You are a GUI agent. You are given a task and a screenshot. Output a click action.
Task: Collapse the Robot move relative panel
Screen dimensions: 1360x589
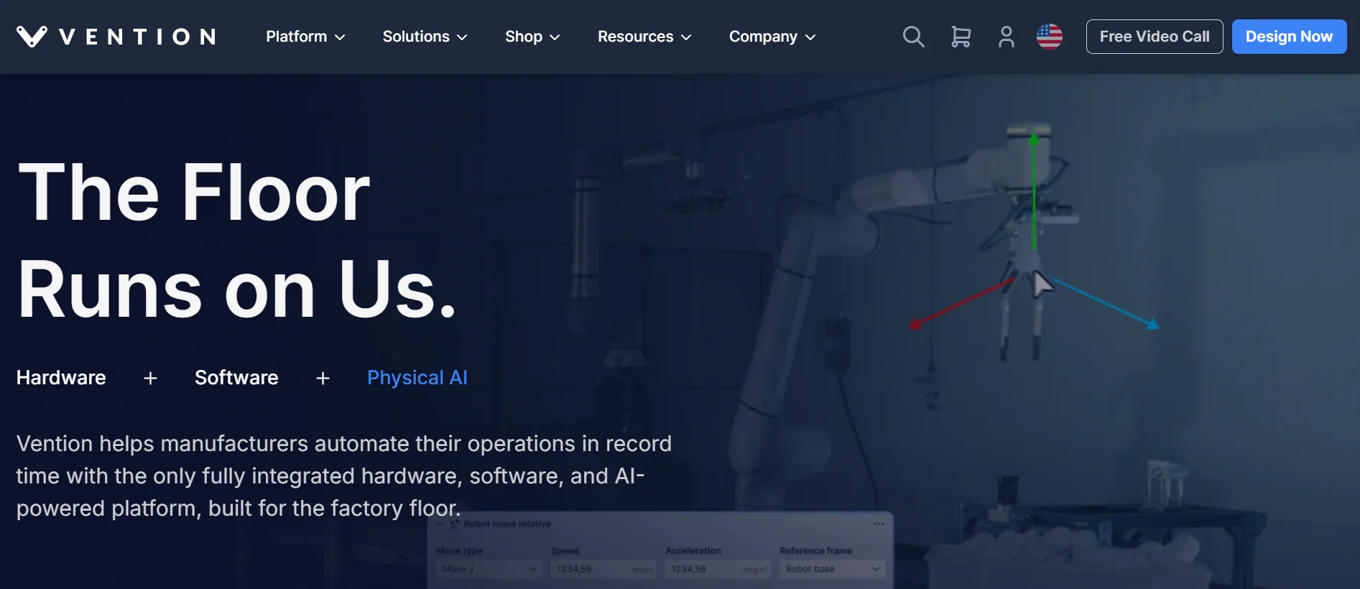[x=440, y=524]
